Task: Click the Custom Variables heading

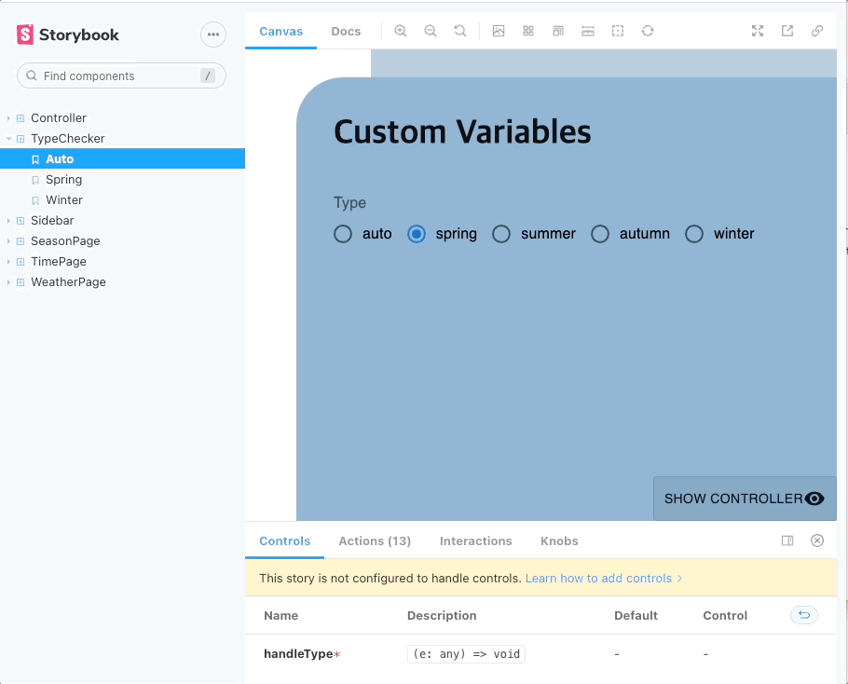Action: pos(462,131)
